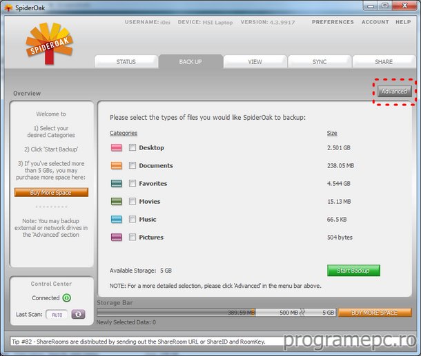Click the purple Pictures category icon
The image size is (421, 356).
click(x=116, y=238)
